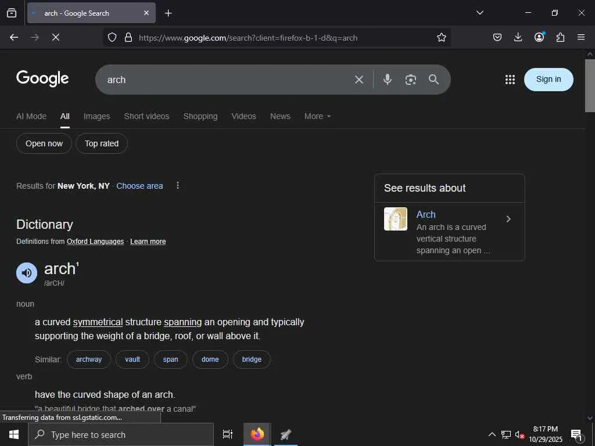The width and height of the screenshot is (595, 446).
Task: Click the Firefox taskbar icon
Action: (257, 434)
